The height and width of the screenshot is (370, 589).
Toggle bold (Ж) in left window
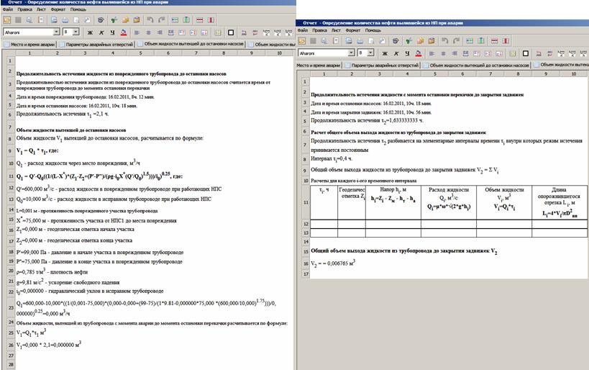[91, 32]
